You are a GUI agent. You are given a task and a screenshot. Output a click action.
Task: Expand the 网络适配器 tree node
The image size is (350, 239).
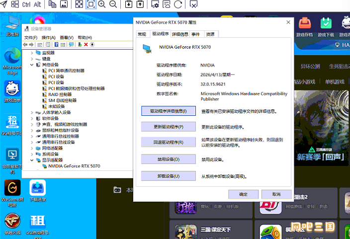point(32,148)
